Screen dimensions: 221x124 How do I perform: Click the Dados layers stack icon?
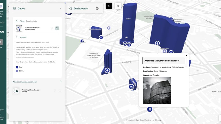(x=14, y=9)
